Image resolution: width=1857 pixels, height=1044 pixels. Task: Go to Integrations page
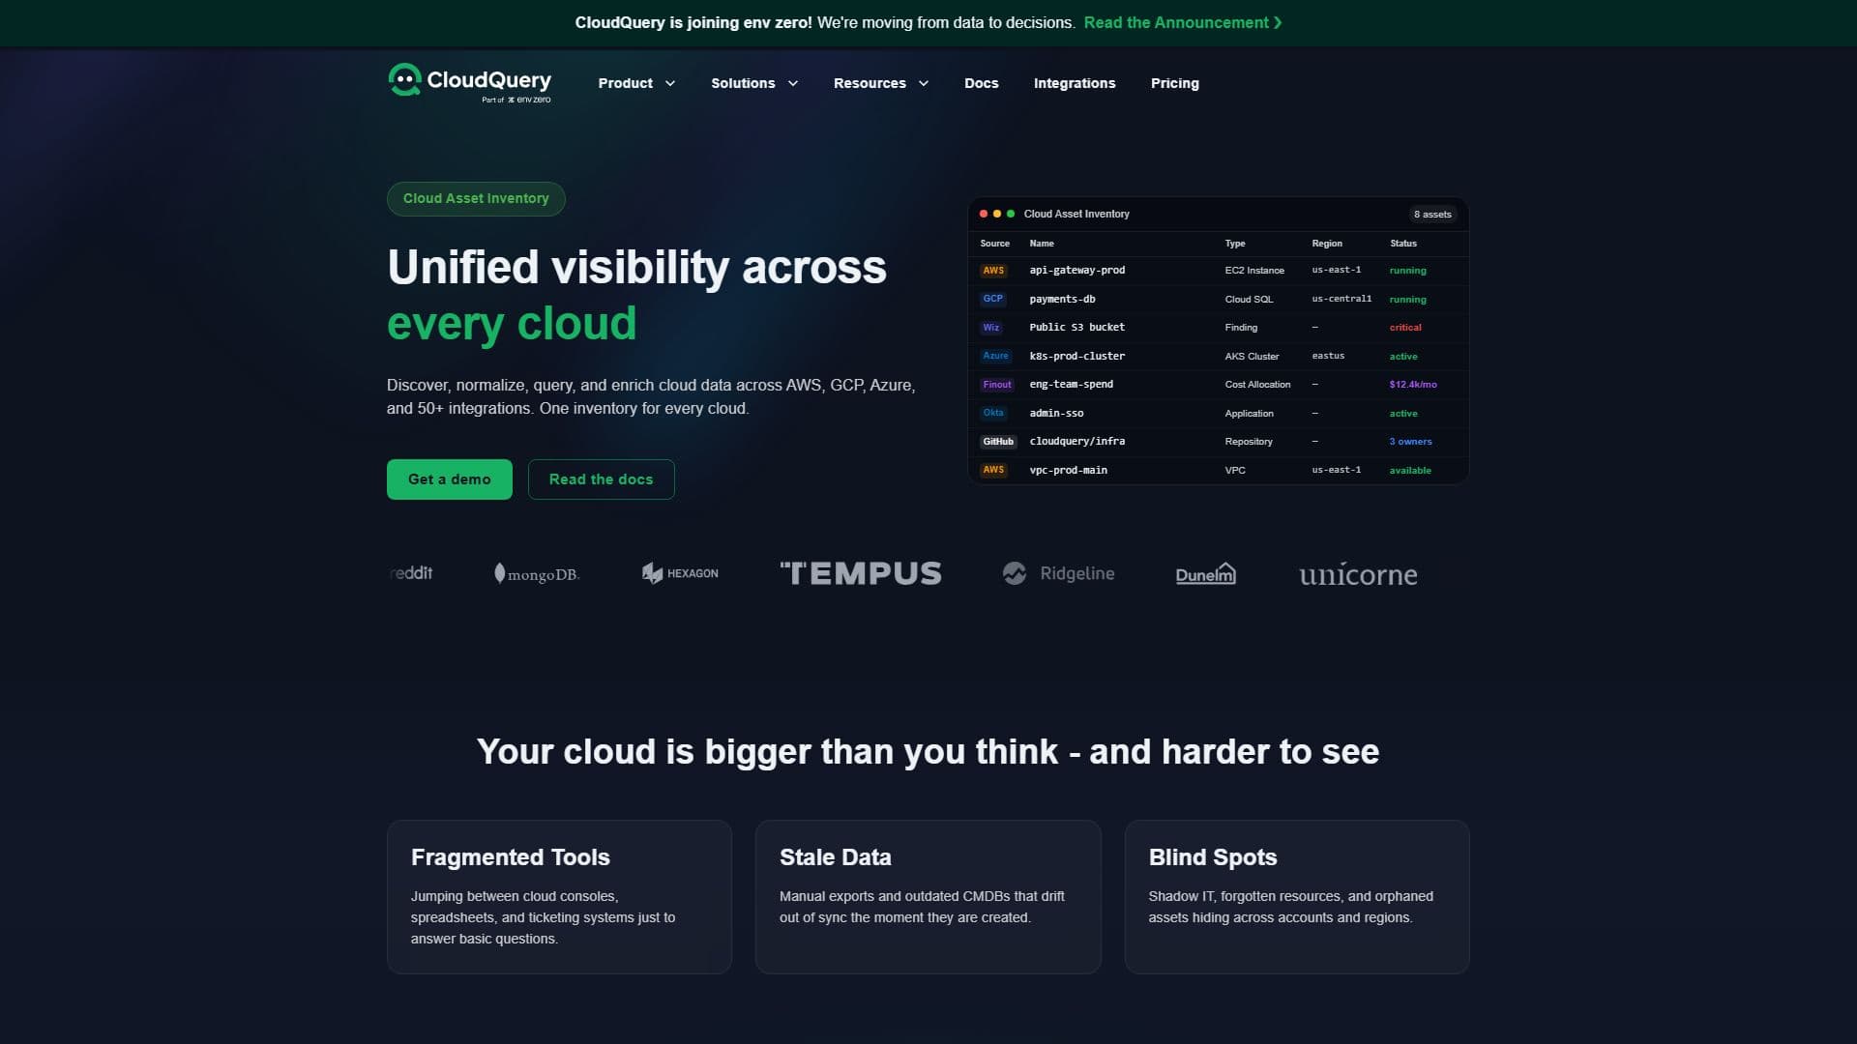[1075, 83]
